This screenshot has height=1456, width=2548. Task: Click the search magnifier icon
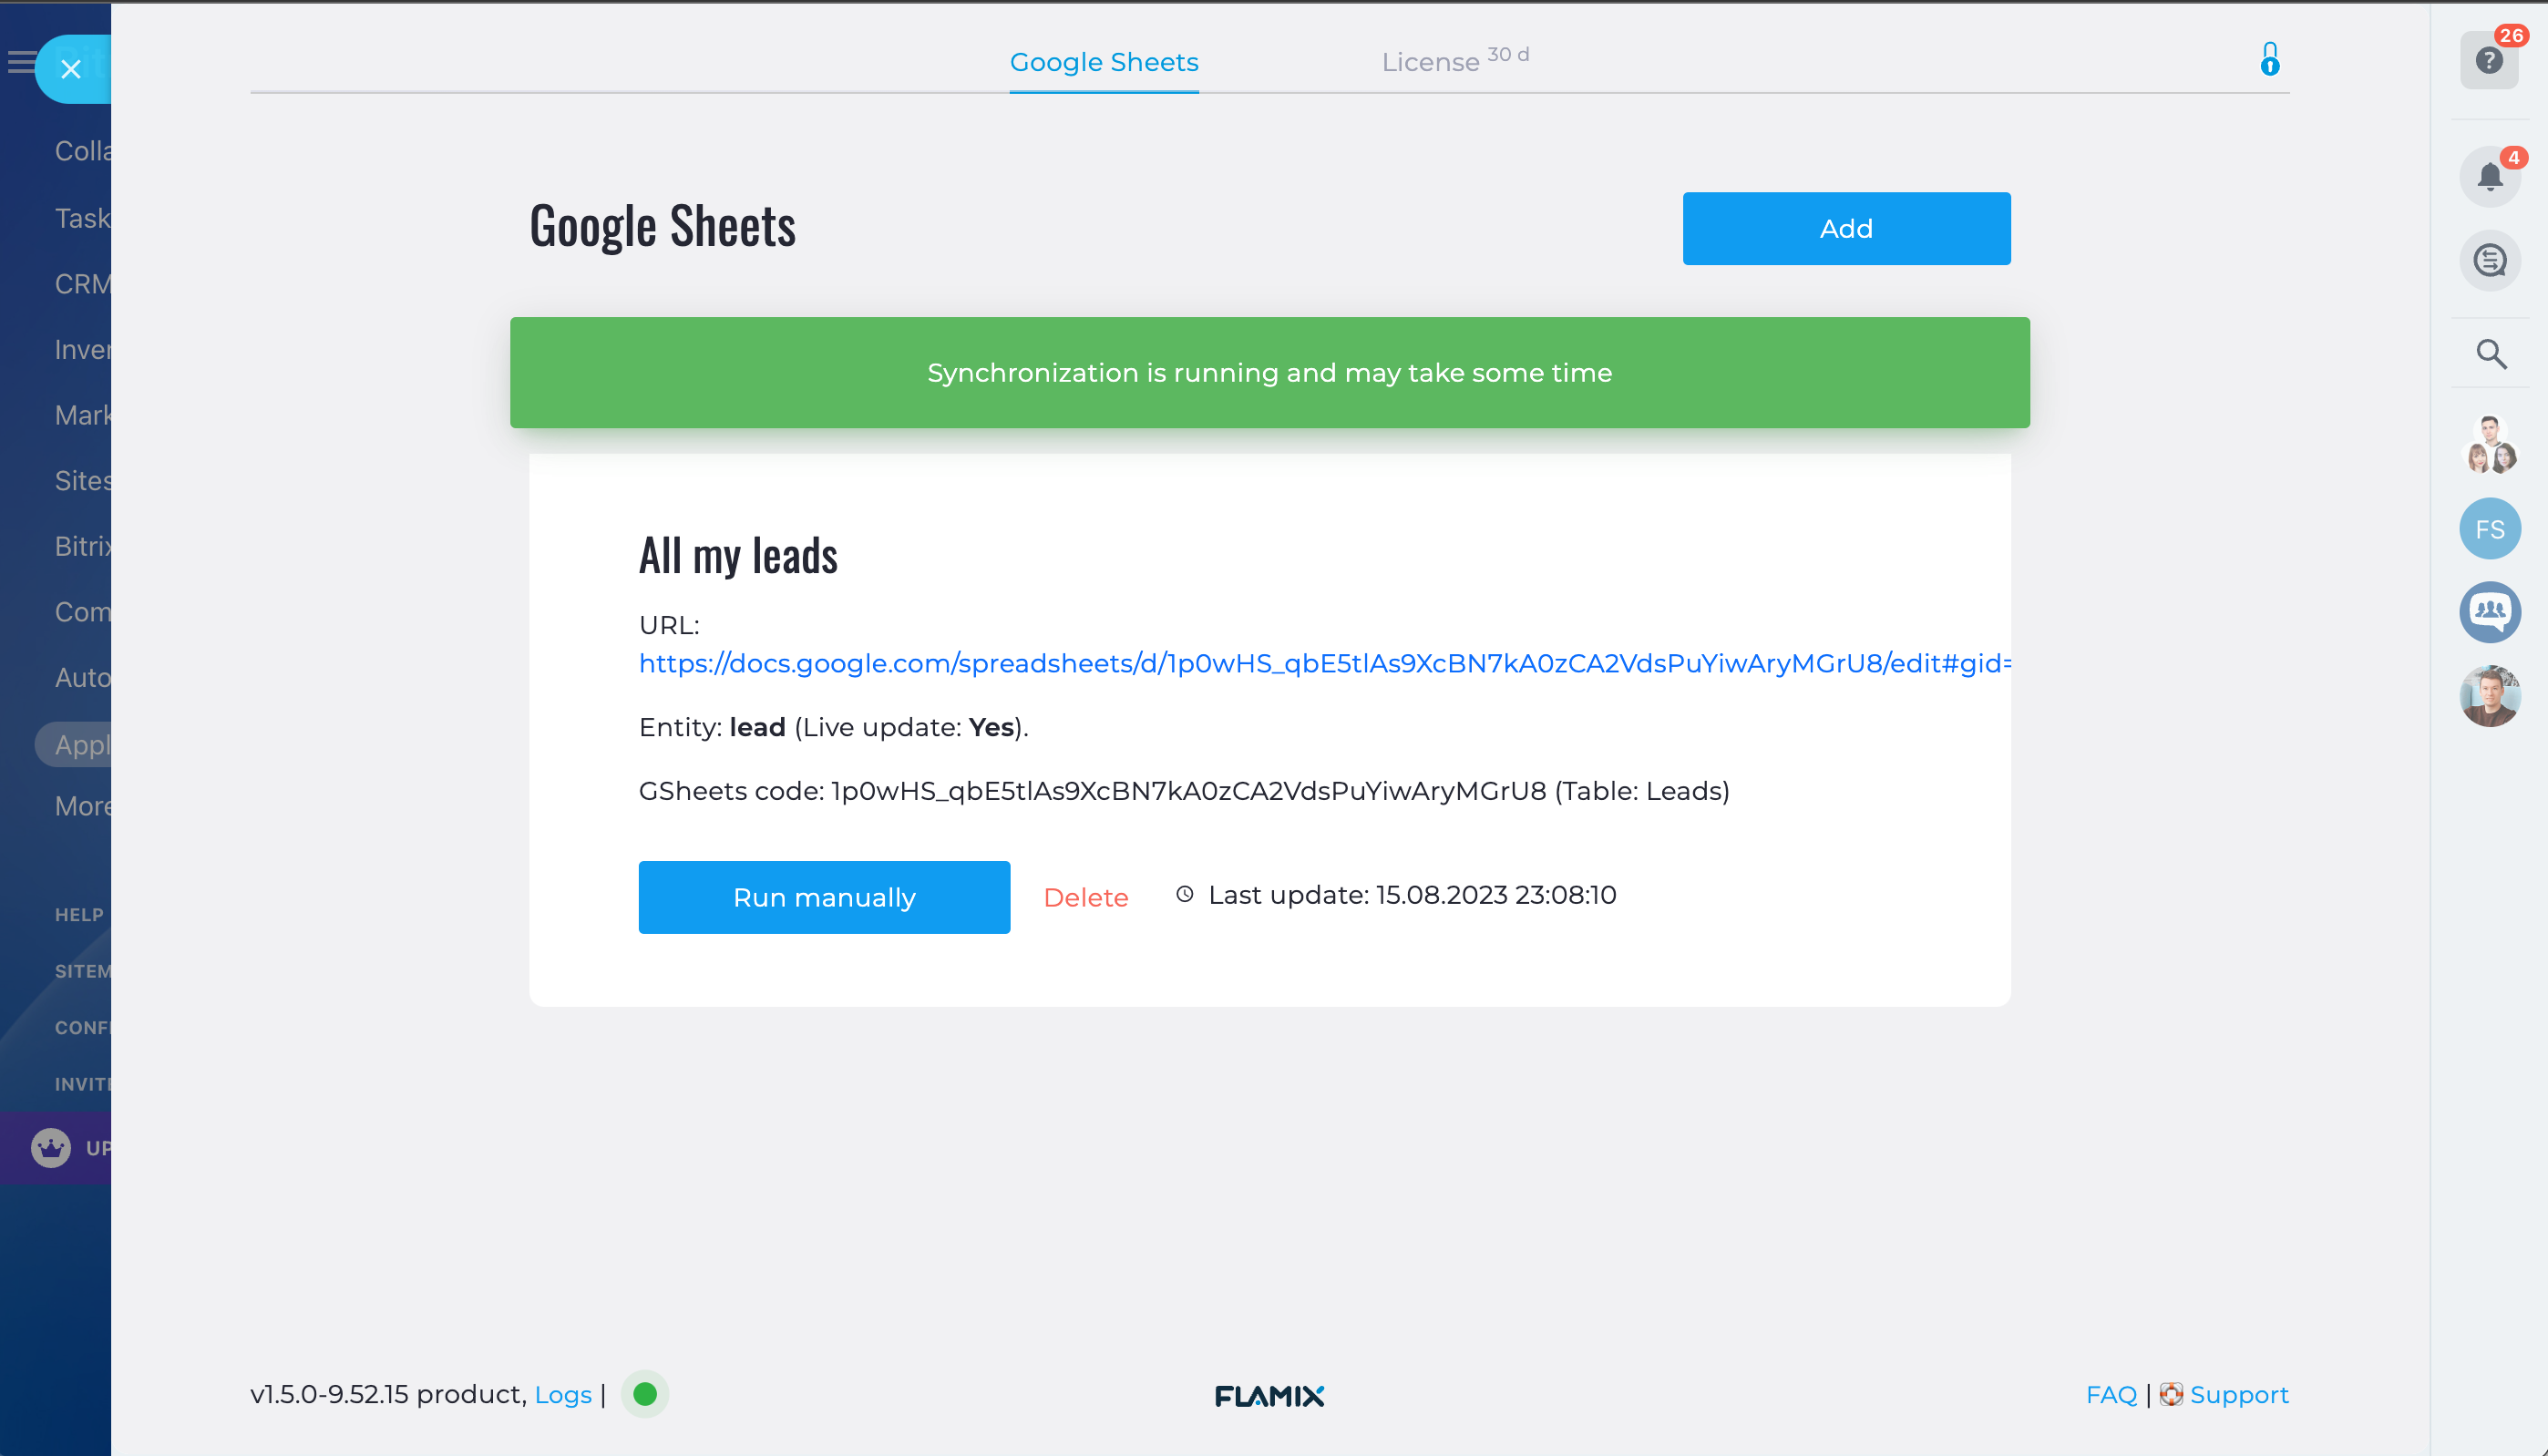[2490, 354]
